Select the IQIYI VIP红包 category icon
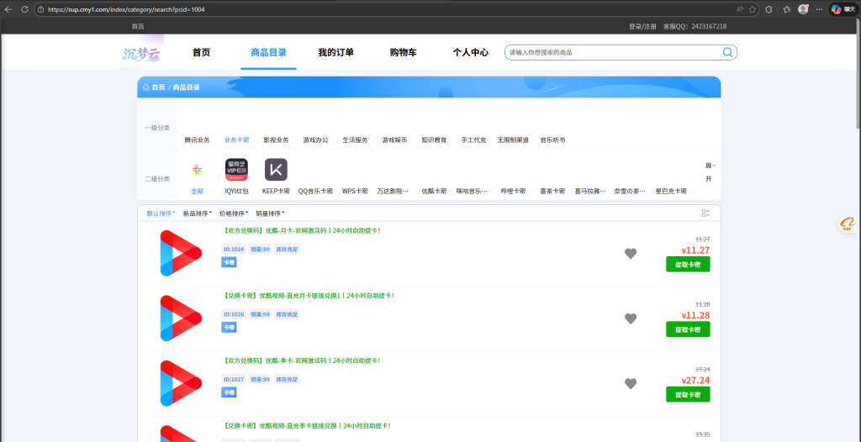The image size is (861, 442). (236, 170)
